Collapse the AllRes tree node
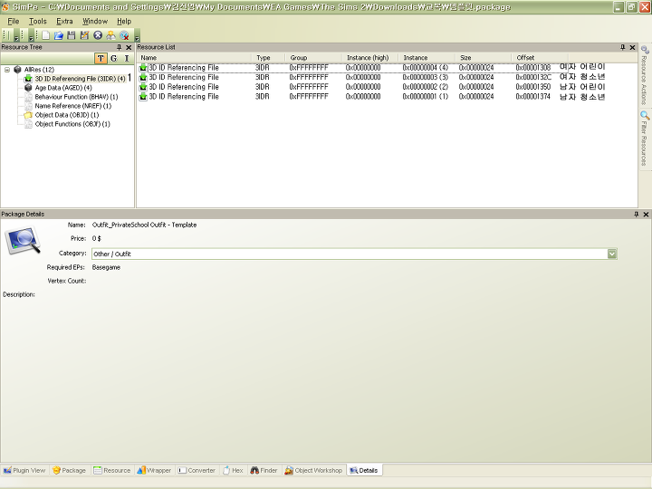The height and width of the screenshot is (489, 652). point(7,70)
